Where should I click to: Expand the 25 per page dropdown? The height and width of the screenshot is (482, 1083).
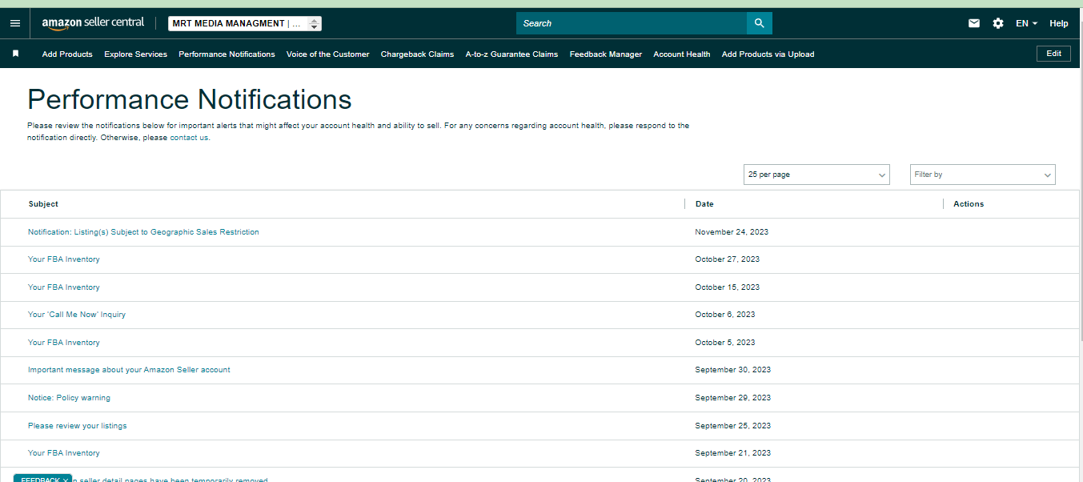(816, 175)
